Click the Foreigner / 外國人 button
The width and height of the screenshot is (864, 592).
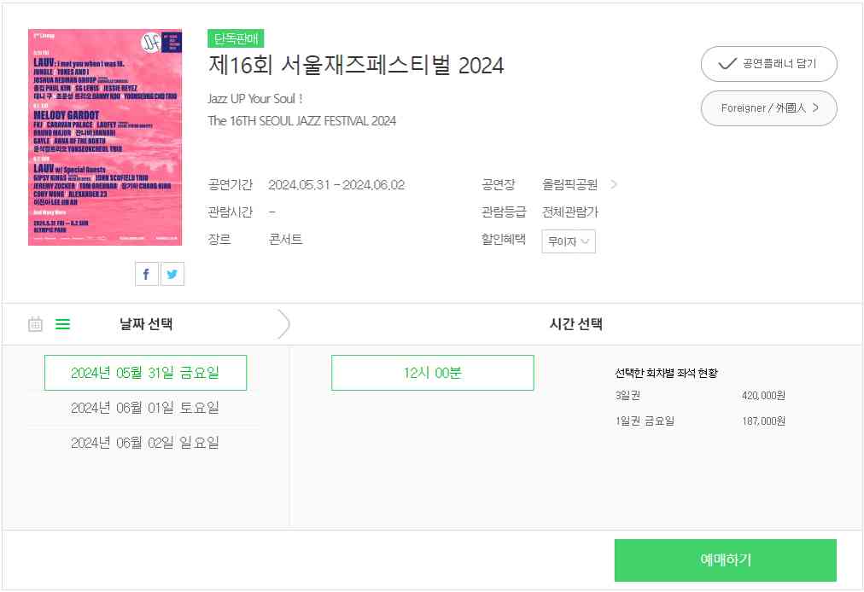(x=768, y=108)
